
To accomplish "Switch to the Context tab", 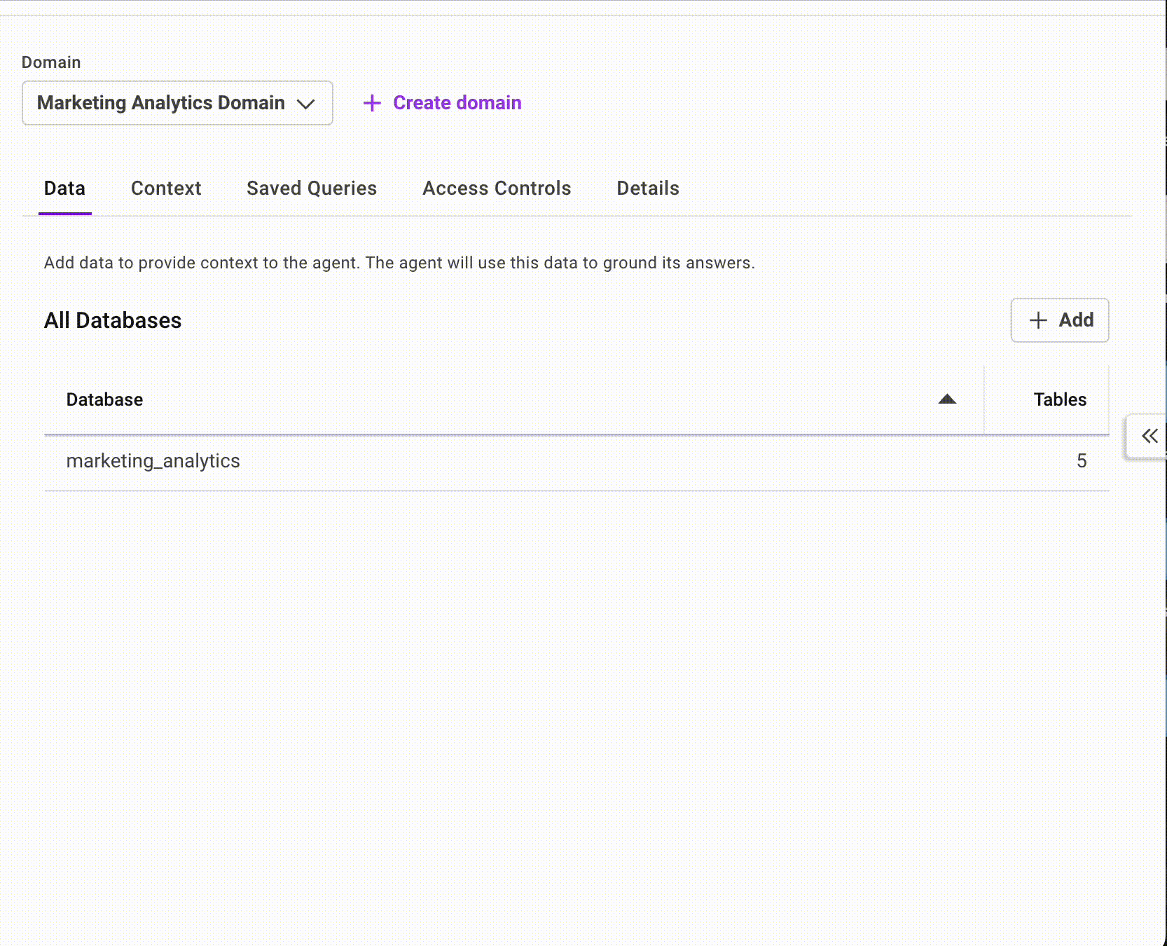I will click(x=166, y=188).
